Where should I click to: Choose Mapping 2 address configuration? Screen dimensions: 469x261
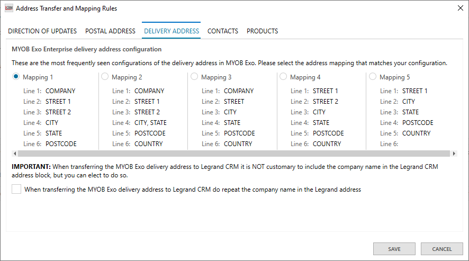click(105, 77)
